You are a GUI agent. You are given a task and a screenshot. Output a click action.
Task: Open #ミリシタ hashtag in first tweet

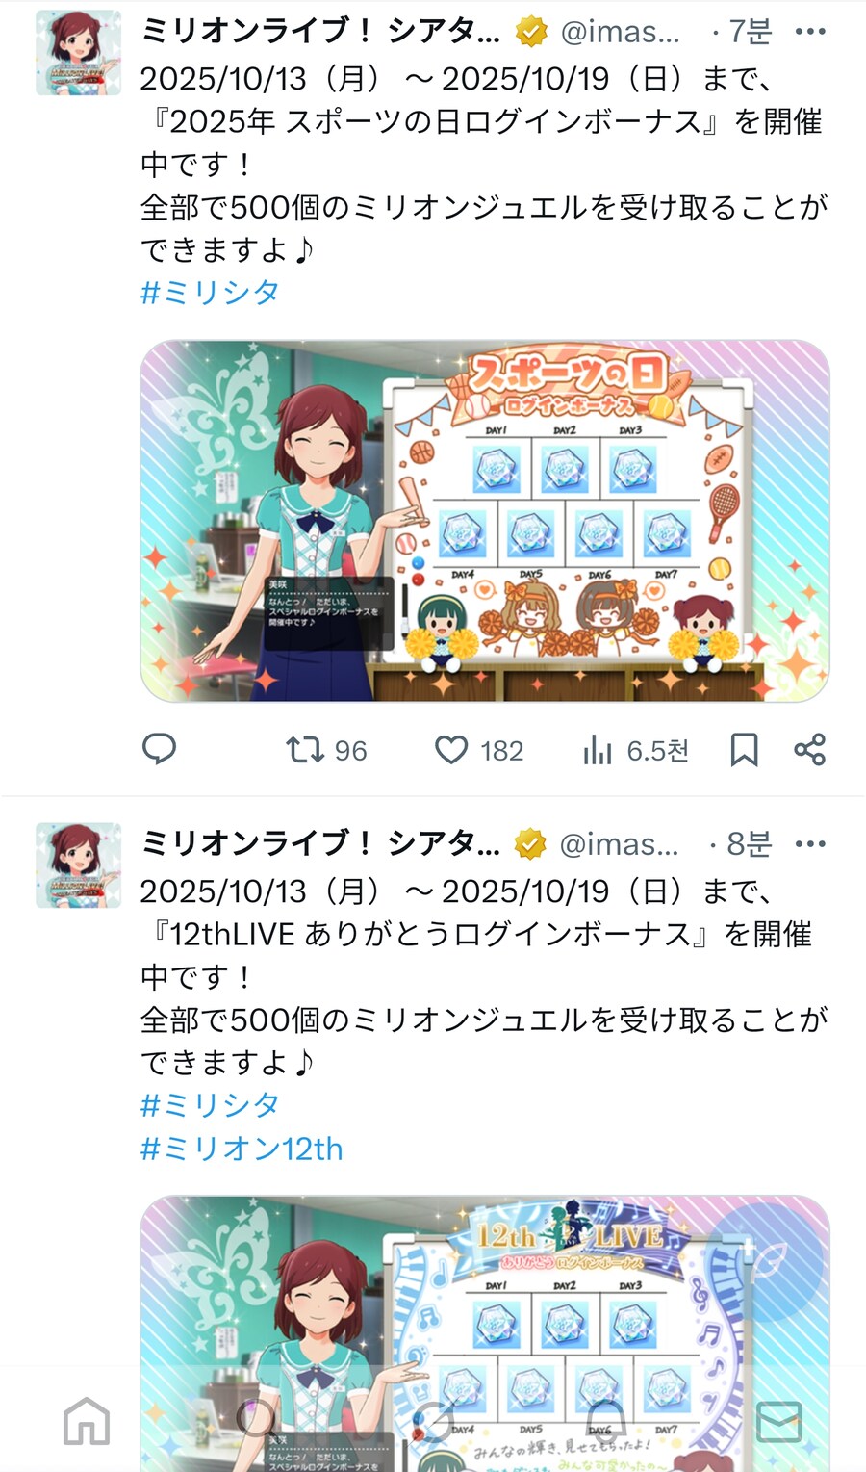(x=210, y=293)
